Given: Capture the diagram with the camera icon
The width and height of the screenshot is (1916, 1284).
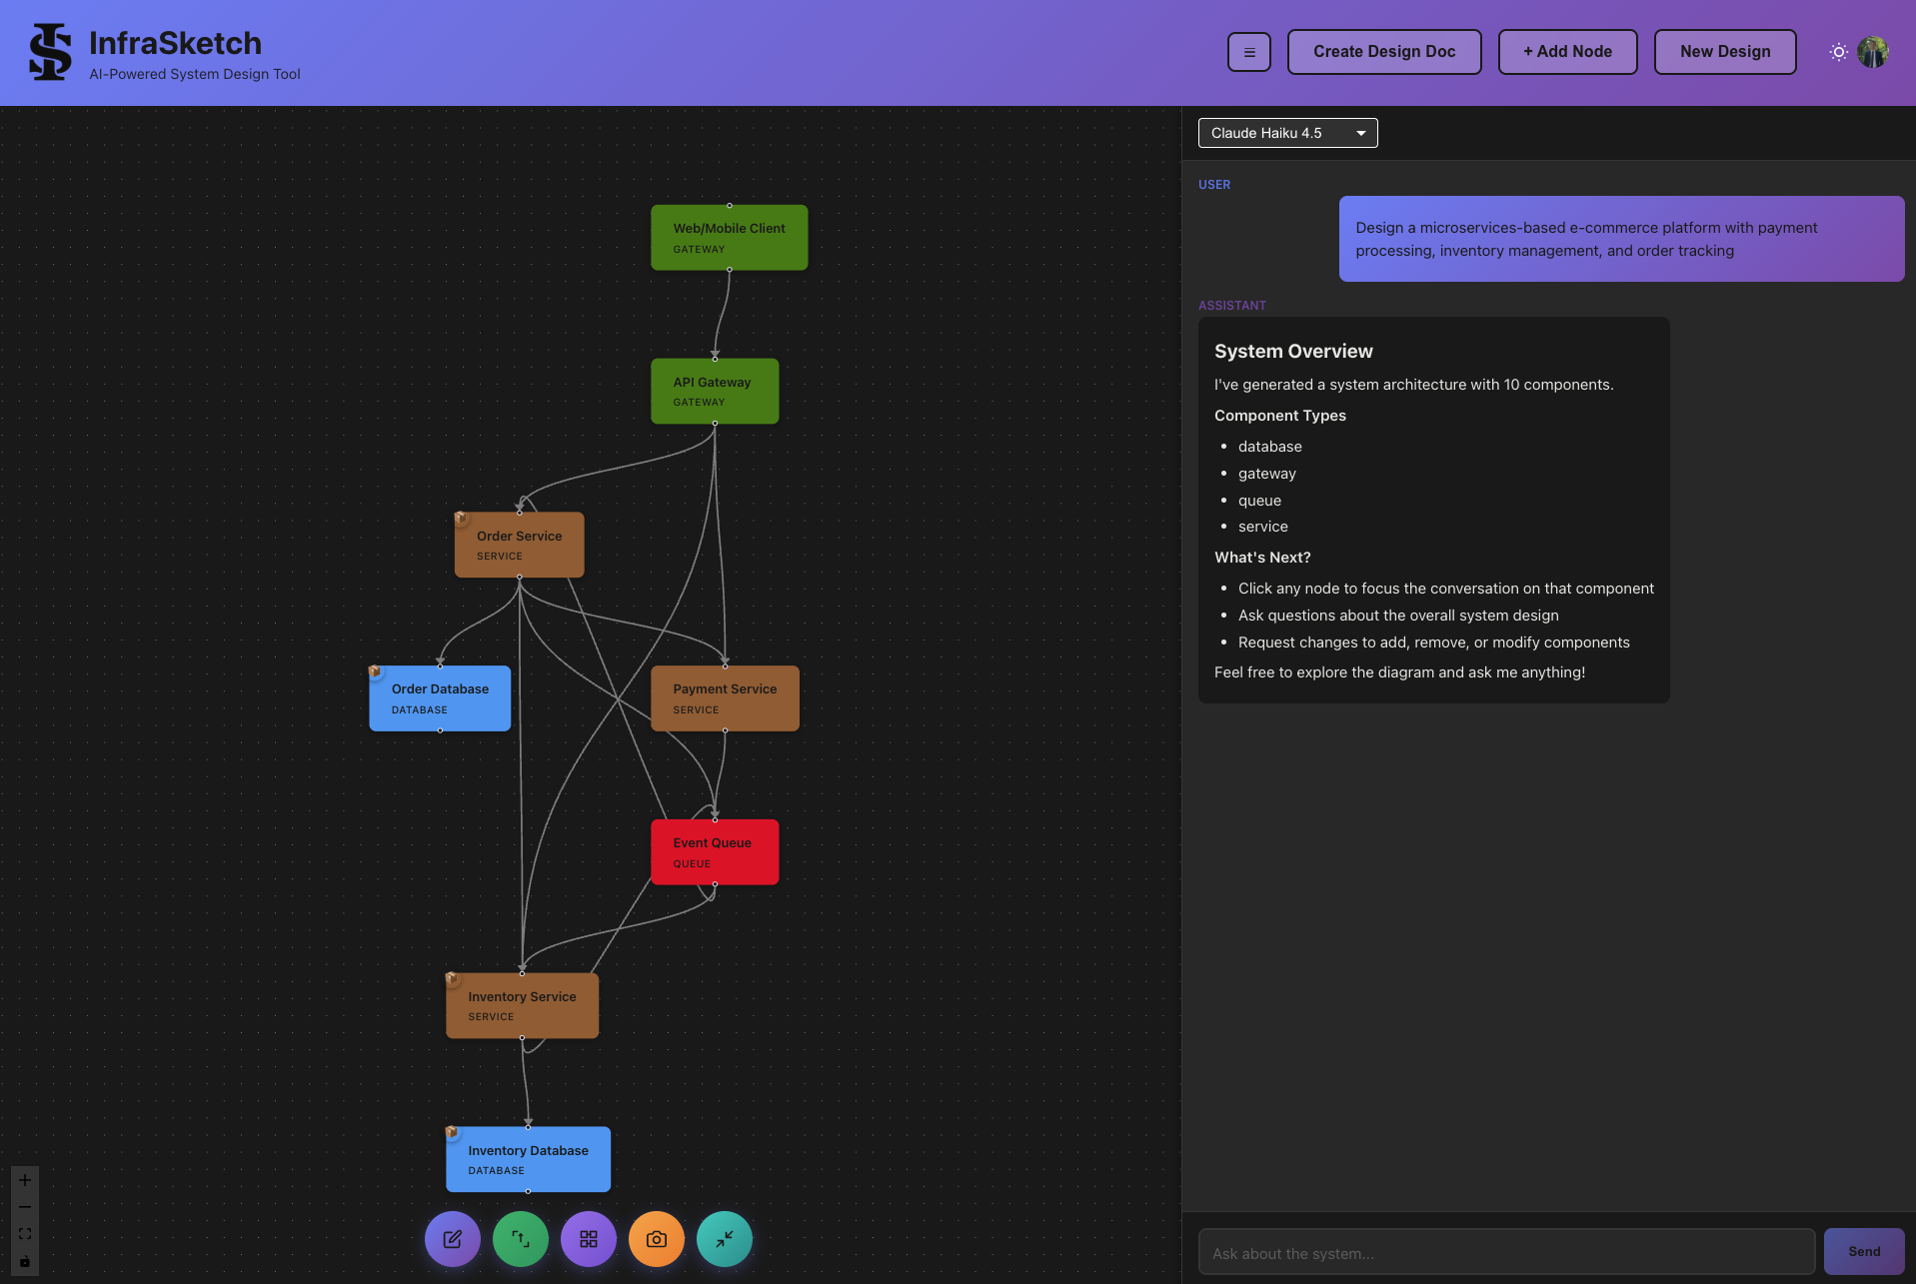Looking at the screenshot, I should coord(656,1238).
